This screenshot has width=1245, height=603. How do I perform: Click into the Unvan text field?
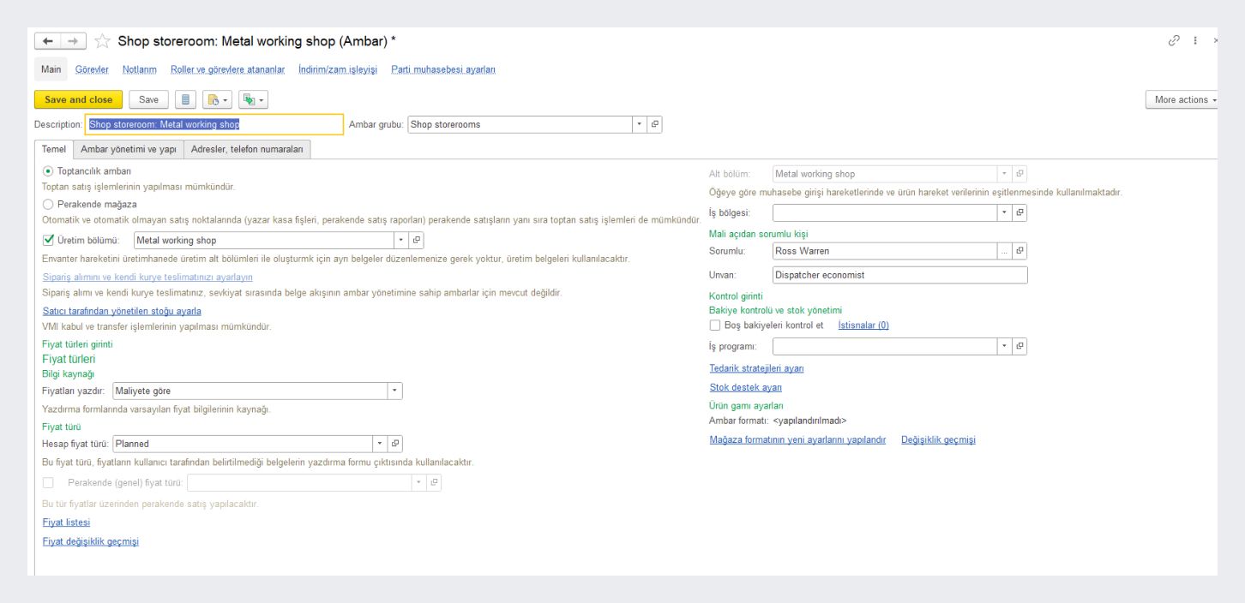point(899,276)
